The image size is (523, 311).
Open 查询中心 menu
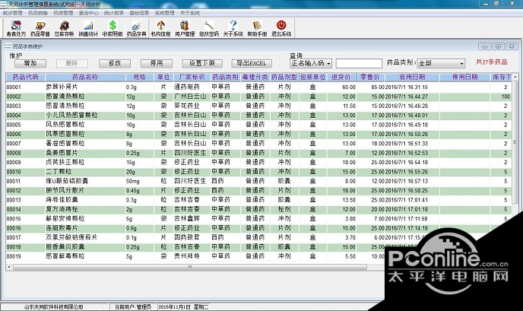coord(88,13)
